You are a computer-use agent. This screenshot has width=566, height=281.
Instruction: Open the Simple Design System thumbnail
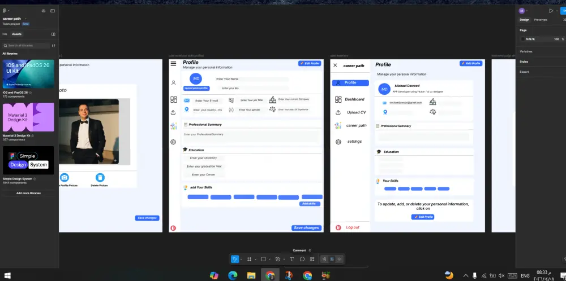28,160
